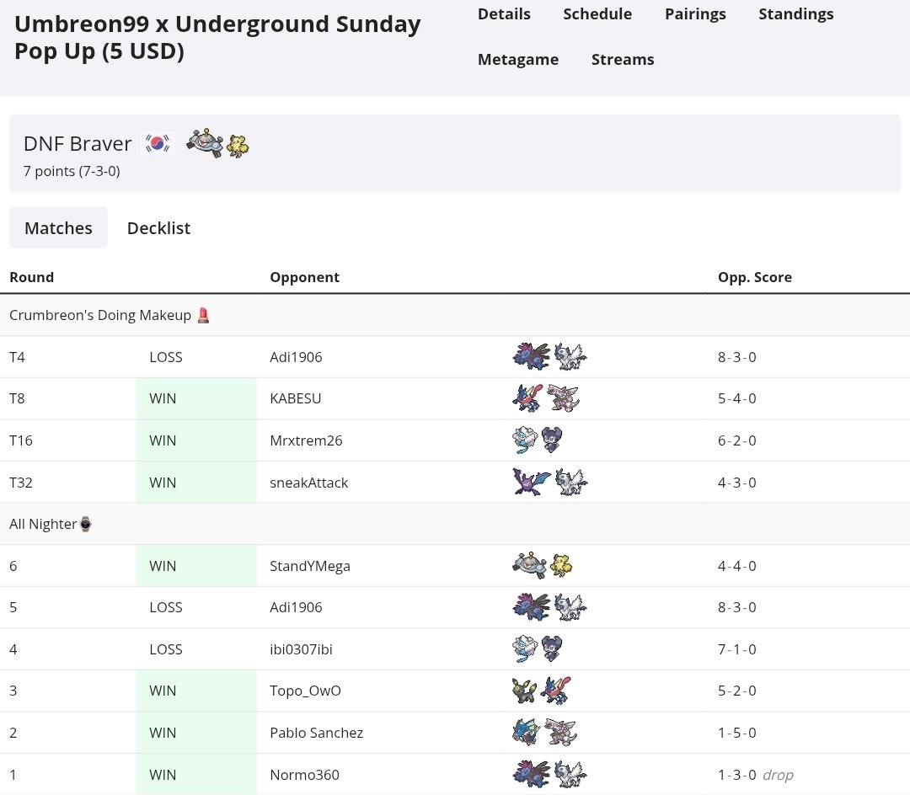
Task: Select the Magnezone sprite beside DNF Braver
Action: pyautogui.click(x=203, y=144)
